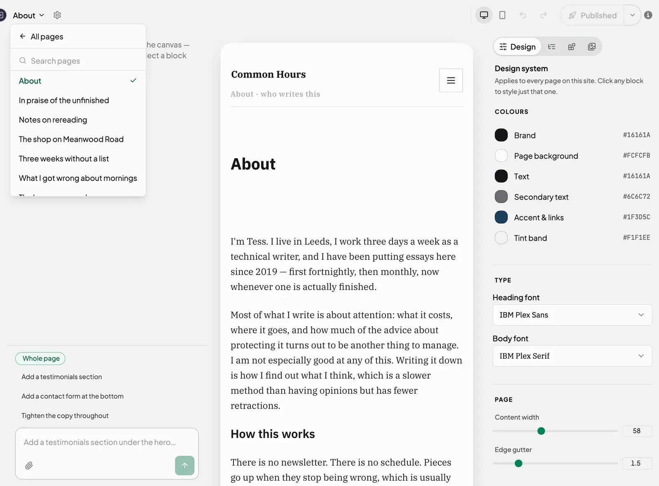Pick the Accent & links colour swatch
The image size is (659, 486).
click(501, 217)
